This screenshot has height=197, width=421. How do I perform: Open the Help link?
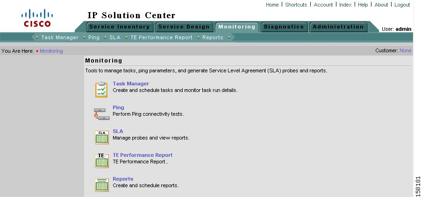363,5
